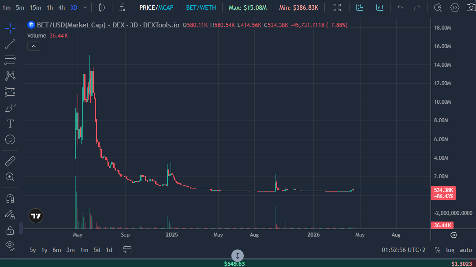The width and height of the screenshot is (476, 267).
Task: Select the 1m interval in top bar
Action: (6, 8)
